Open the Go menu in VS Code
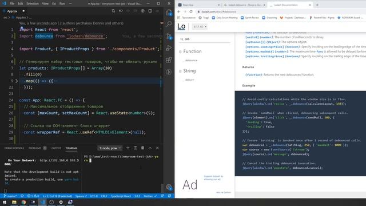The height and width of the screenshot is (206, 366). (54, 3)
